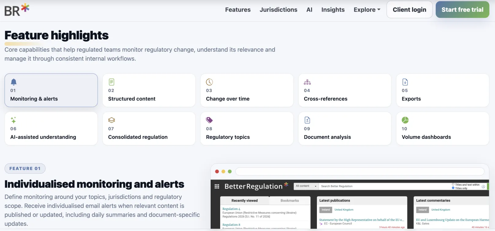Click the apps grid icon beside BetterRegulation

tap(217, 186)
